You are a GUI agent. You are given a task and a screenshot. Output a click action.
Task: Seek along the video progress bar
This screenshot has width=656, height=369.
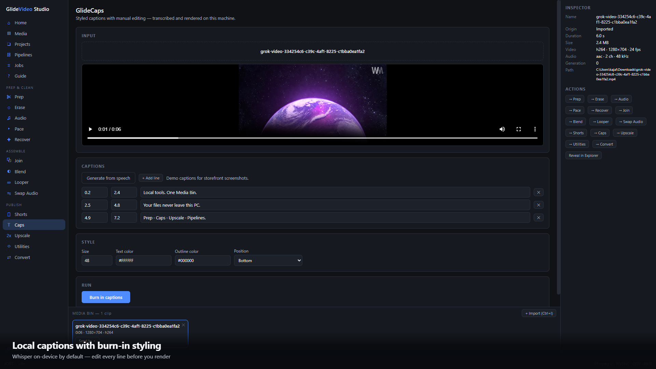[312, 138]
